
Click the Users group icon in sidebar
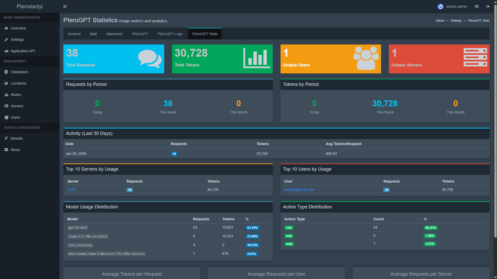(6, 117)
